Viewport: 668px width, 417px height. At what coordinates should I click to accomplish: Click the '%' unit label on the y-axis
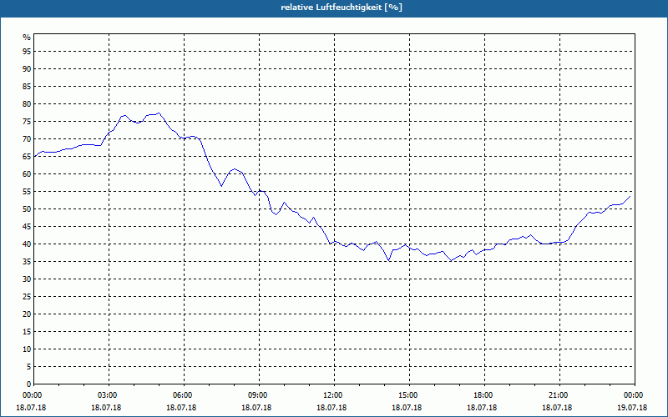[x=27, y=38]
